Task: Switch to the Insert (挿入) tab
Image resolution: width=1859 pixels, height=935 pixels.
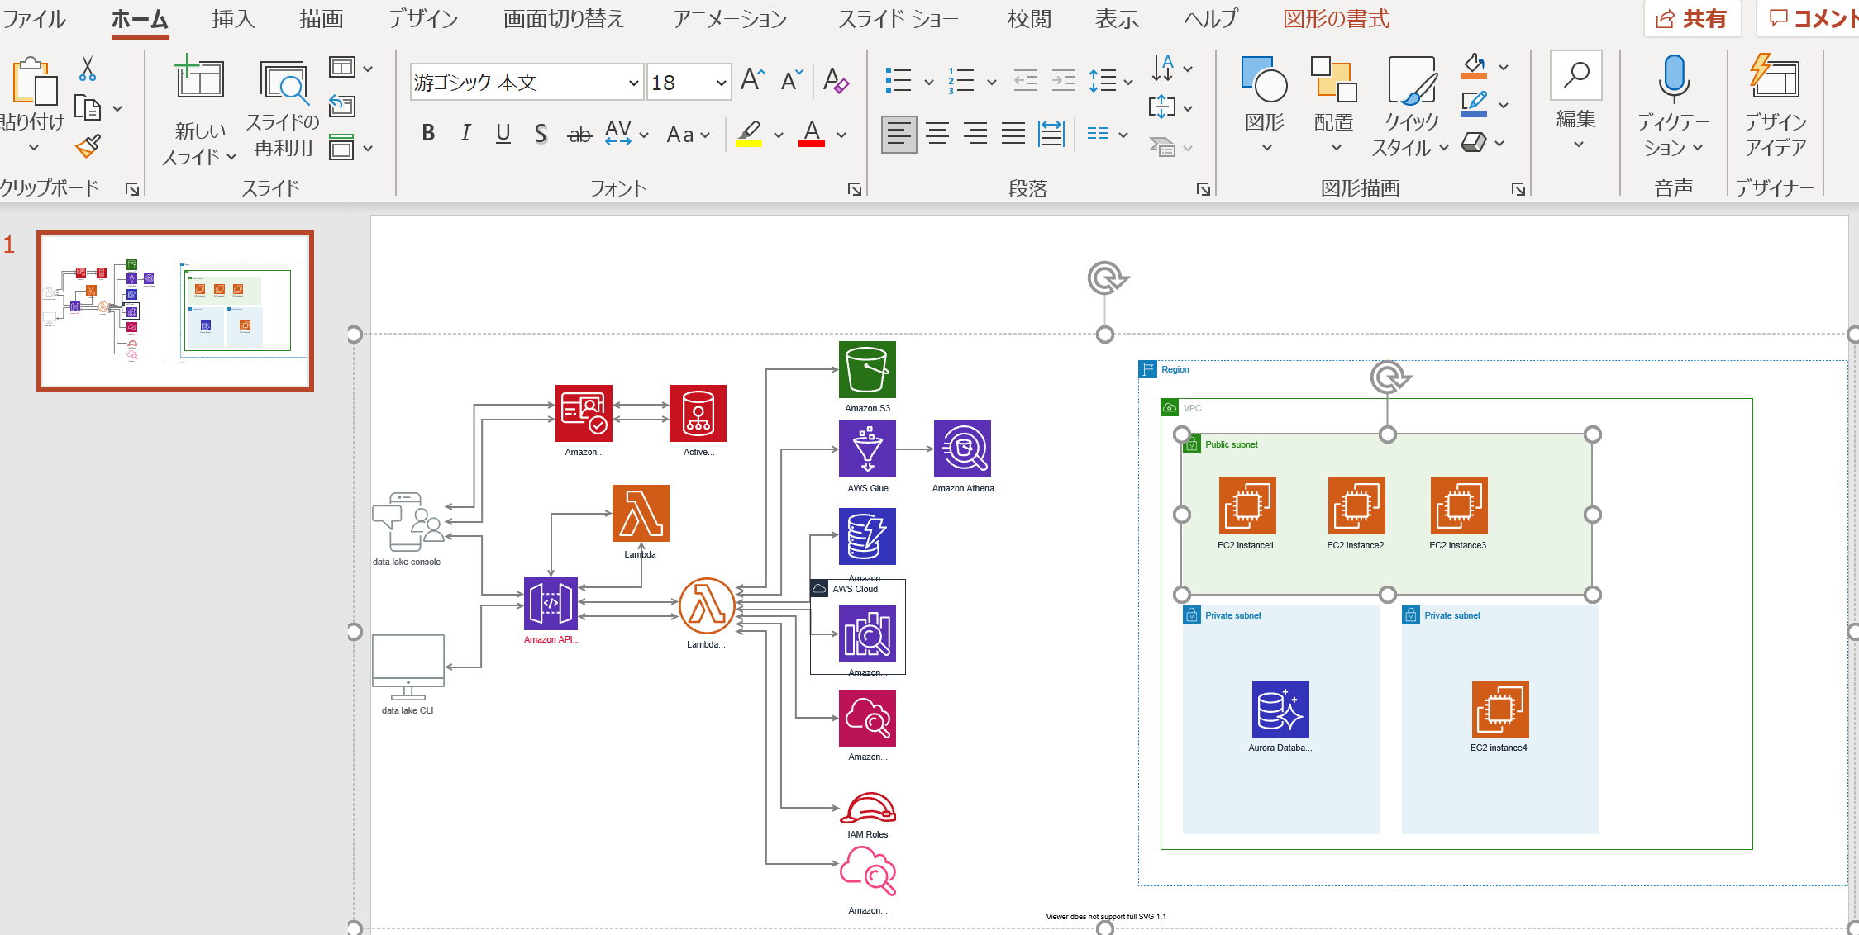Action: pyautogui.click(x=232, y=19)
